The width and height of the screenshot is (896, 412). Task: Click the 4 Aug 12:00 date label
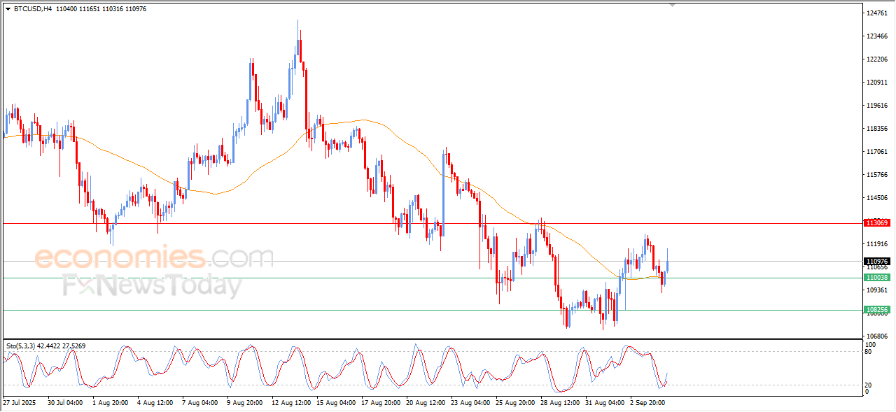155,403
